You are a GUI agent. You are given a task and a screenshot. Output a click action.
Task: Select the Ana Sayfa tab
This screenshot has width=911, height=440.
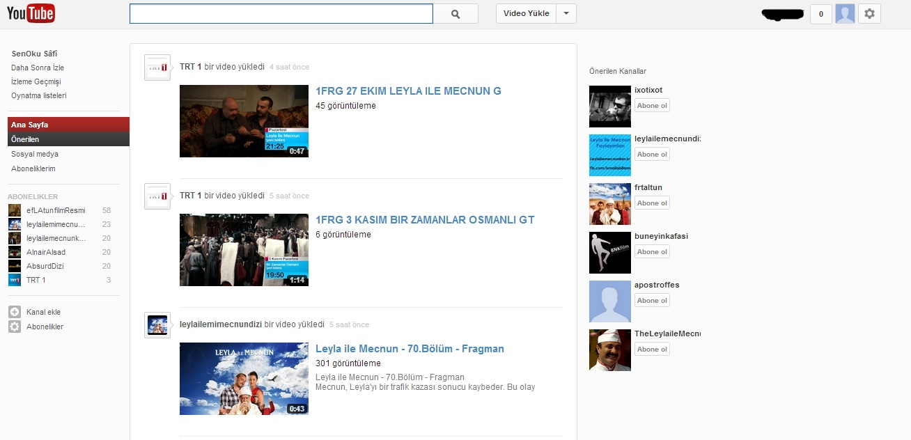click(68, 125)
